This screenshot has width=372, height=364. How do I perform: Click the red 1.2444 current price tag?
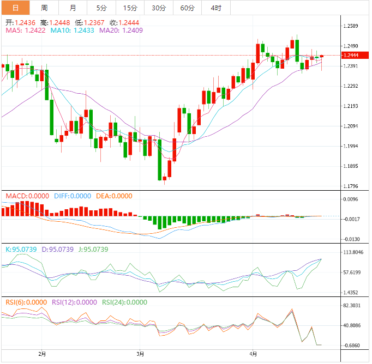pos(351,55)
